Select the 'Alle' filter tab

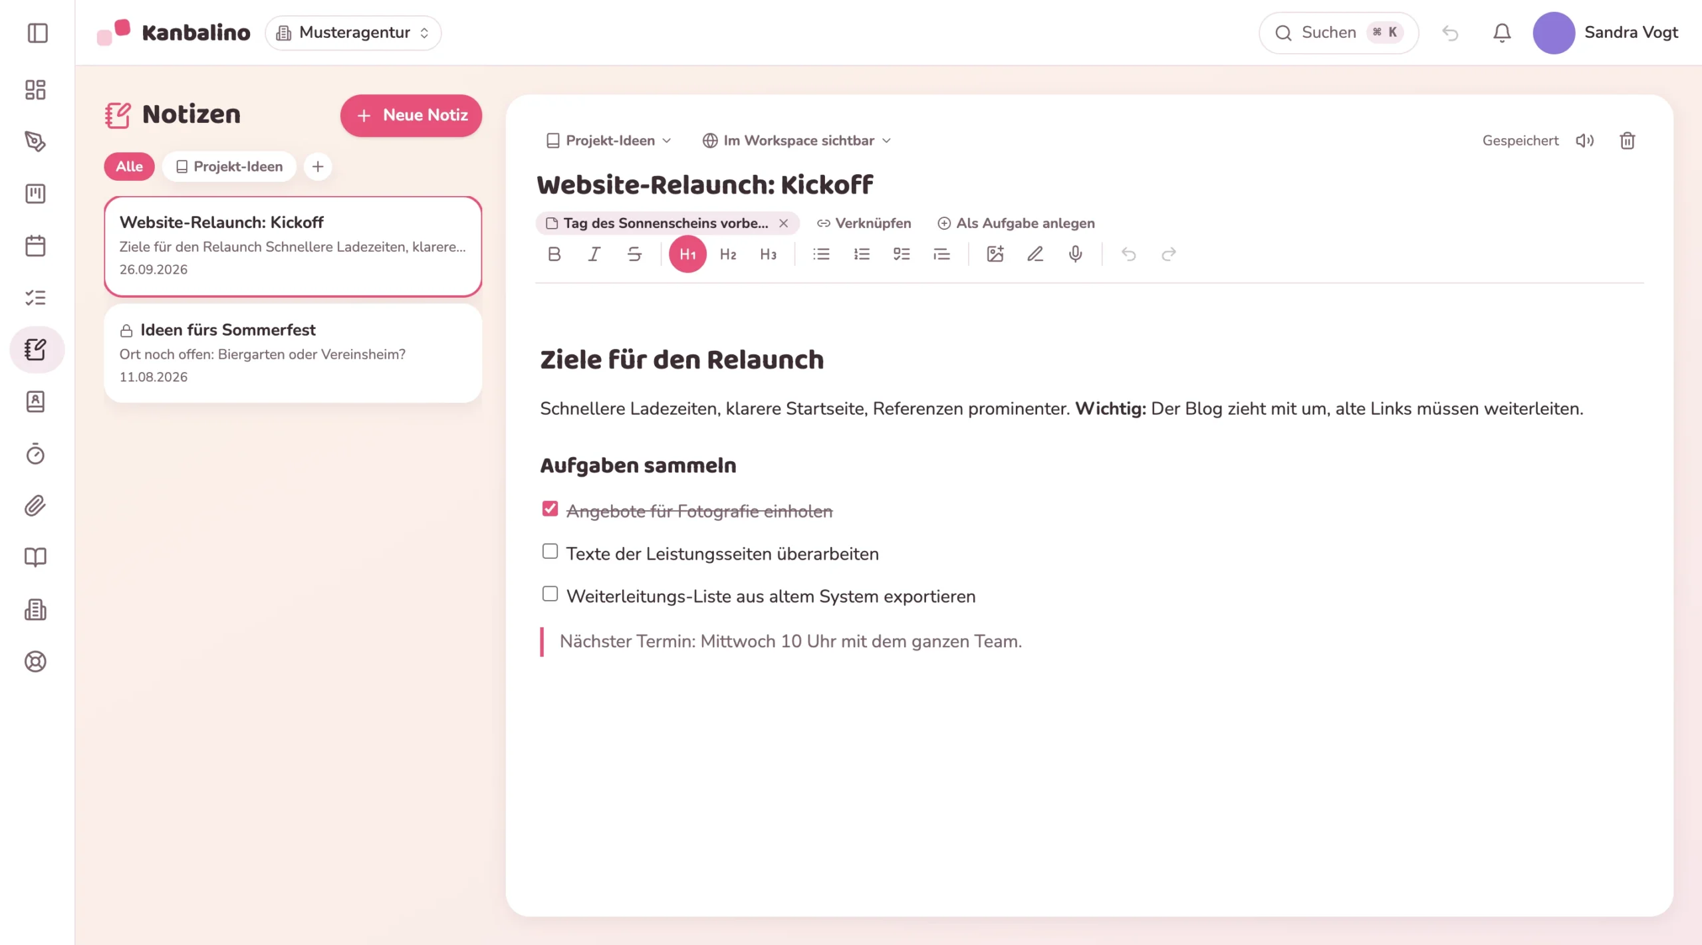pos(129,166)
